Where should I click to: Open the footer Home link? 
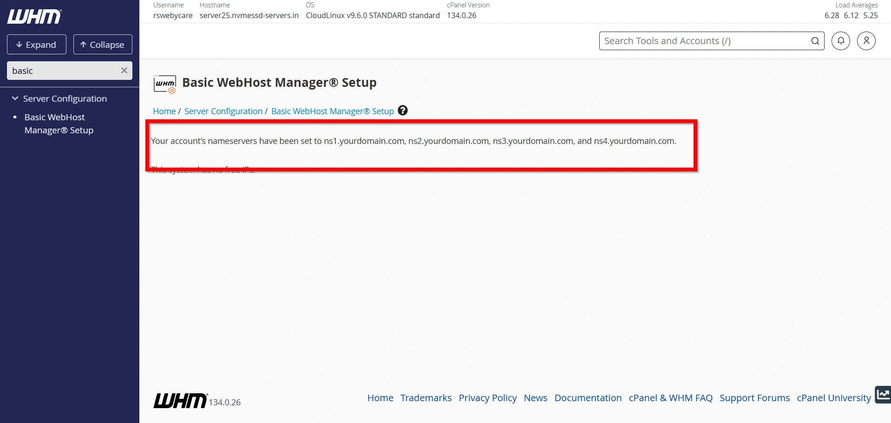pos(380,398)
